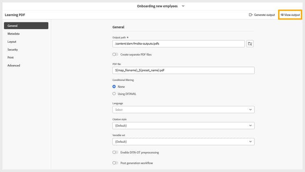
Task: Toggle Enable DITA-OT preprocessing switch
Action: [115, 153]
